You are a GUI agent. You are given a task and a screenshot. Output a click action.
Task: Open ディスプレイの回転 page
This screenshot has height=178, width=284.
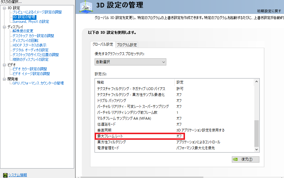pyautogui.click(x=25, y=41)
